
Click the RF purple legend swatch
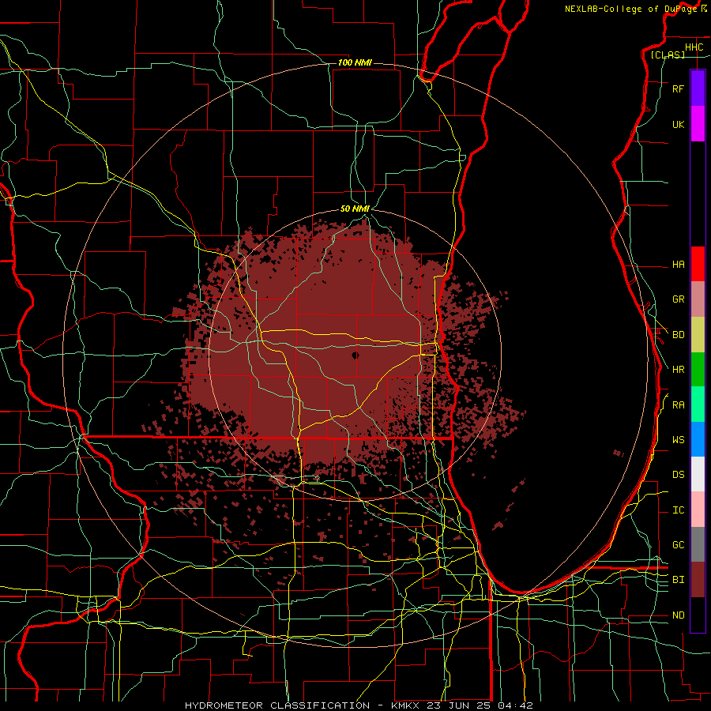(698, 88)
